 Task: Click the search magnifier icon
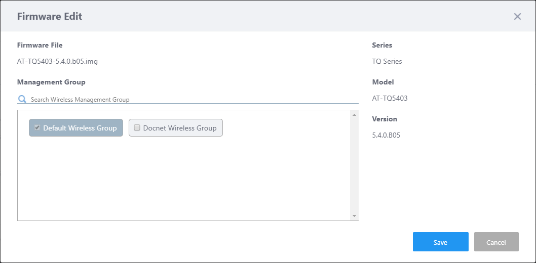click(x=22, y=99)
